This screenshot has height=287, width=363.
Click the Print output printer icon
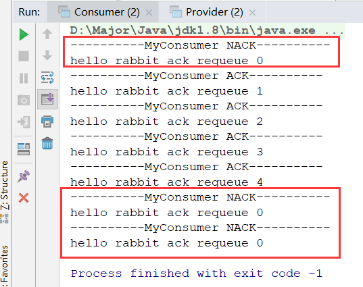pos(47,121)
